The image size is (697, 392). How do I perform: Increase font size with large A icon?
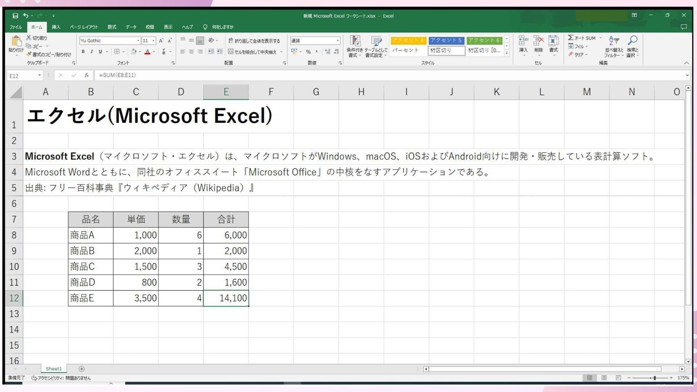tap(161, 41)
